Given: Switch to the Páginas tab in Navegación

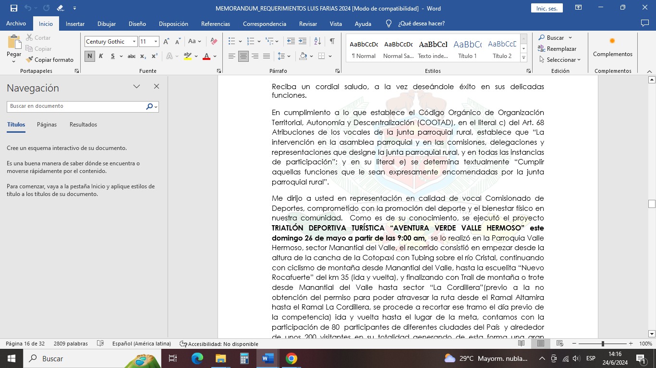Looking at the screenshot, I should click(x=47, y=125).
